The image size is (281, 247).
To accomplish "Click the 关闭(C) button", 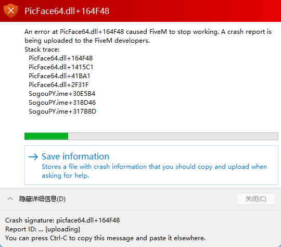I will (x=256, y=199).
